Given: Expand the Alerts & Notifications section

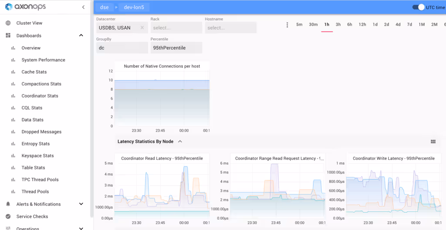Looking at the screenshot, I should 81,204.
